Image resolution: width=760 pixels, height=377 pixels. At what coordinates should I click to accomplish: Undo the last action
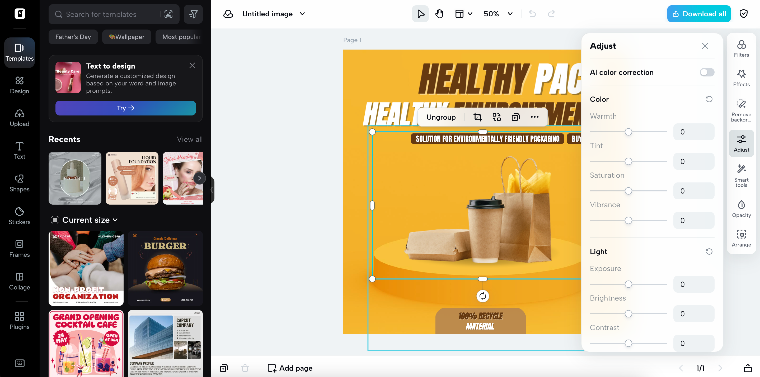(x=532, y=14)
